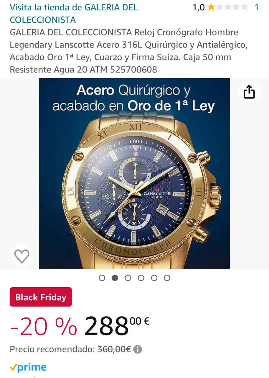Select the third image carousel dot
The image size is (269, 378).
pyautogui.click(x=128, y=278)
